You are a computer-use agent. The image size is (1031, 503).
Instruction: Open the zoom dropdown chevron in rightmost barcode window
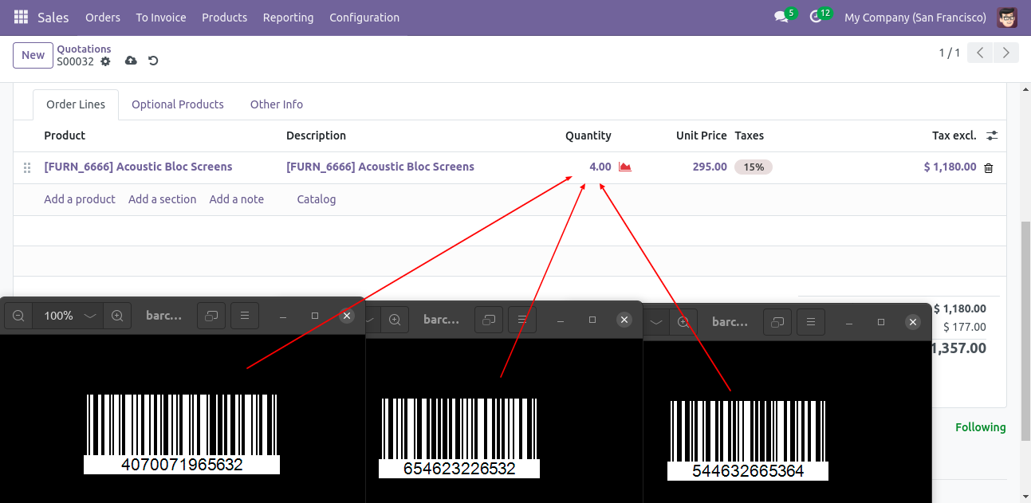pos(656,322)
